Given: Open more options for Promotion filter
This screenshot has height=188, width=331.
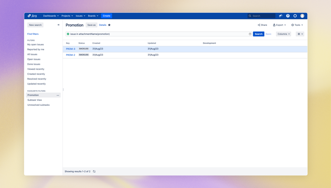Looking at the screenshot, I should click(58, 95).
